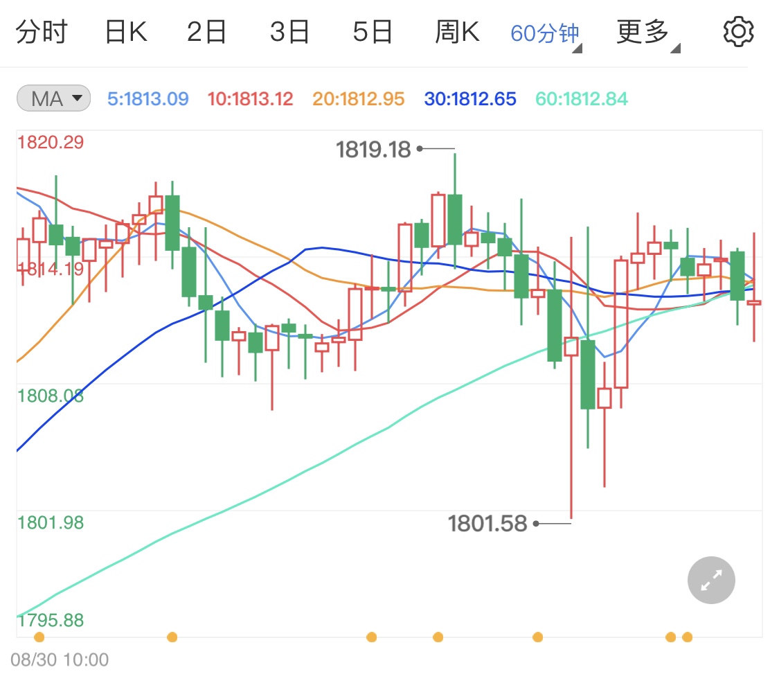Image resolution: width=779 pixels, height=681 pixels.
Task: Select the 3日 tab
Action: pyautogui.click(x=289, y=33)
